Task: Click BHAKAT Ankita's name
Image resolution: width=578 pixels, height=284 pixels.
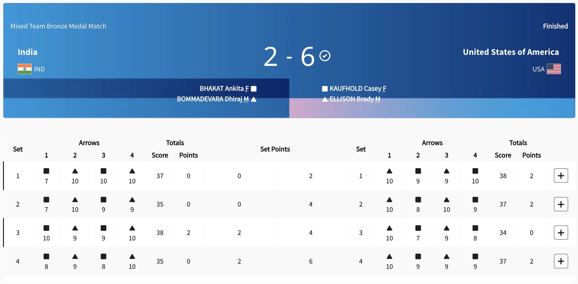Action: (x=222, y=89)
